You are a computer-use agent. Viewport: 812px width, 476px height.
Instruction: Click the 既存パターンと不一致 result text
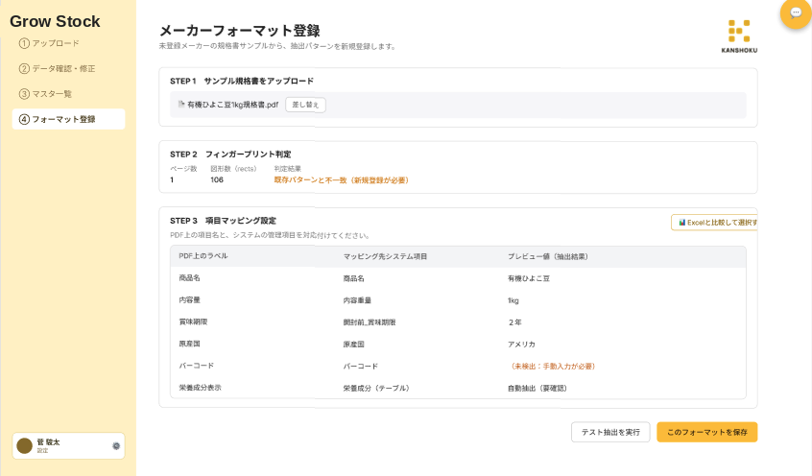342,180
